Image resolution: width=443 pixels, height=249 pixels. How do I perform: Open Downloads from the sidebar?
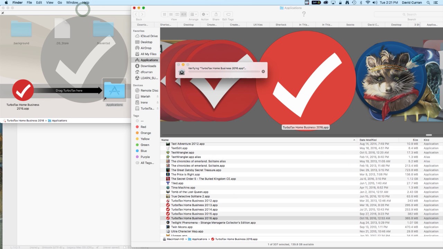coord(146,66)
